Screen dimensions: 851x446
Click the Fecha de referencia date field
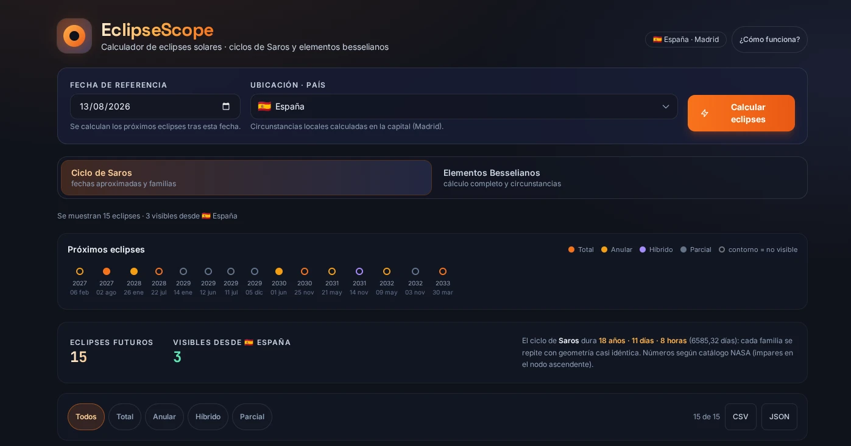tap(155, 106)
